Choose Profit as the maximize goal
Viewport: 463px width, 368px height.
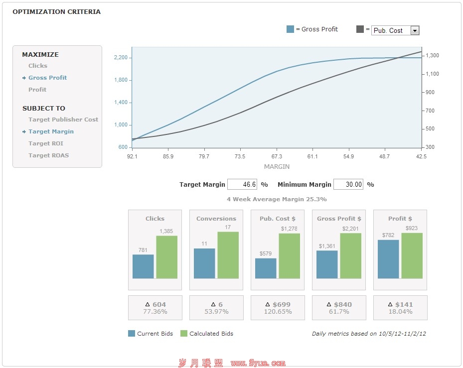point(37,90)
